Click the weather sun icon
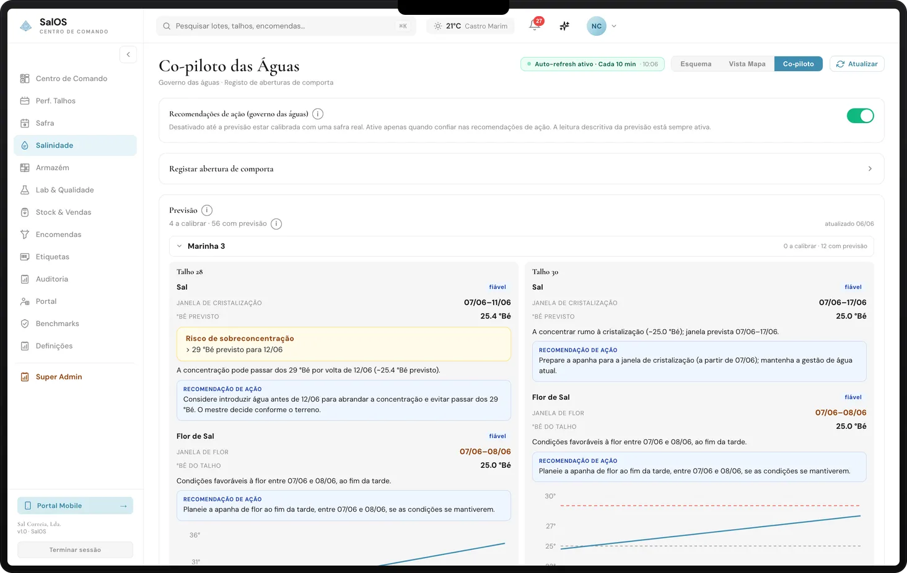The height and width of the screenshot is (573, 907). coord(438,26)
